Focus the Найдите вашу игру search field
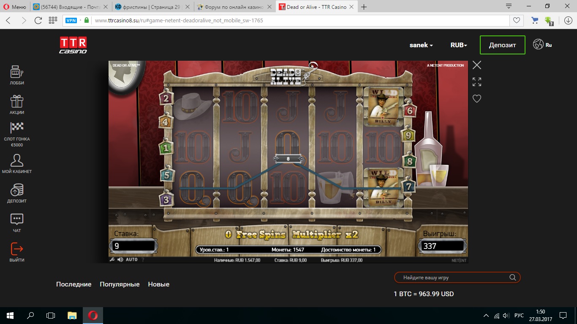This screenshot has width=577, height=324. tap(457, 278)
